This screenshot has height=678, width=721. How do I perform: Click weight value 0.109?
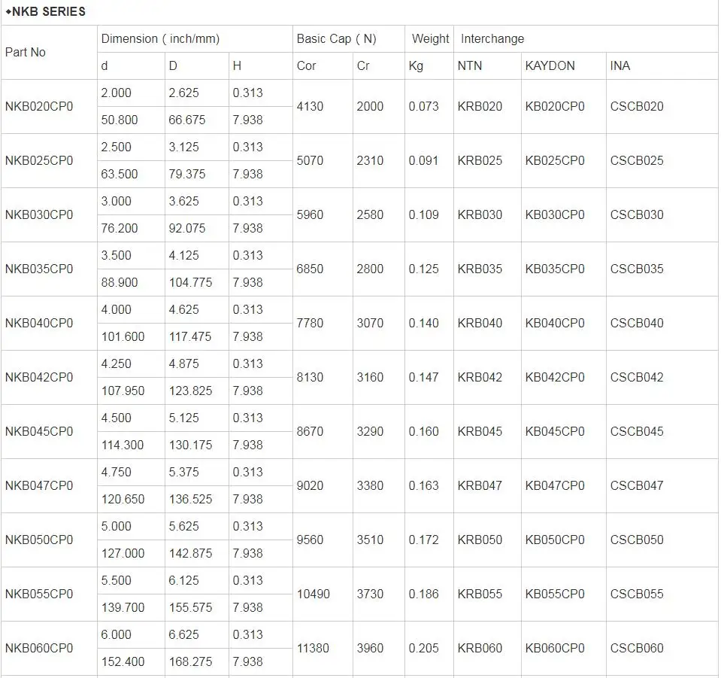(423, 215)
